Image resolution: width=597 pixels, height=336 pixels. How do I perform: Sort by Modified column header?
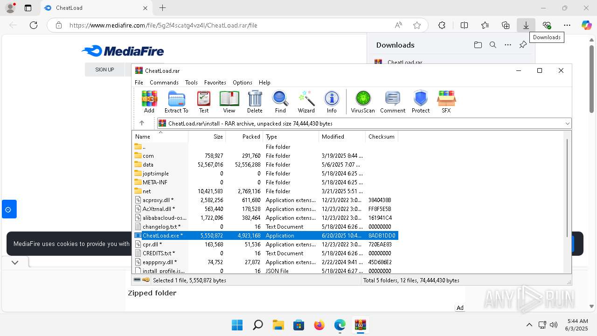coord(342,137)
